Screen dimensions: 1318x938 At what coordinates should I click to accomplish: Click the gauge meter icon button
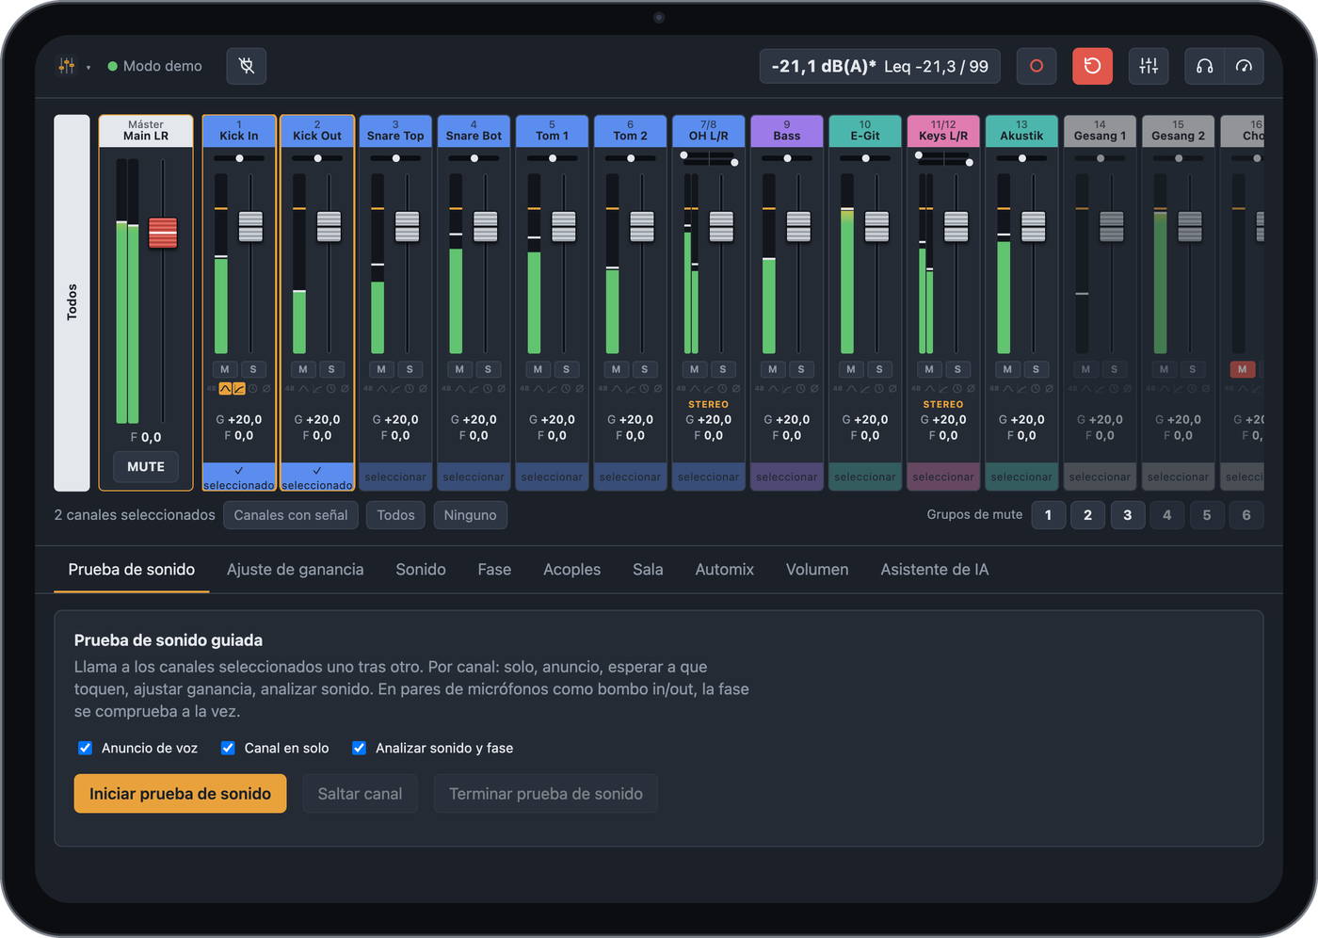(1244, 66)
